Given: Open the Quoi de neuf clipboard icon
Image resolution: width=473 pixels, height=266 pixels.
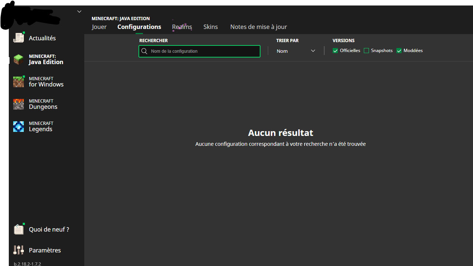Looking at the screenshot, I should coord(18,229).
